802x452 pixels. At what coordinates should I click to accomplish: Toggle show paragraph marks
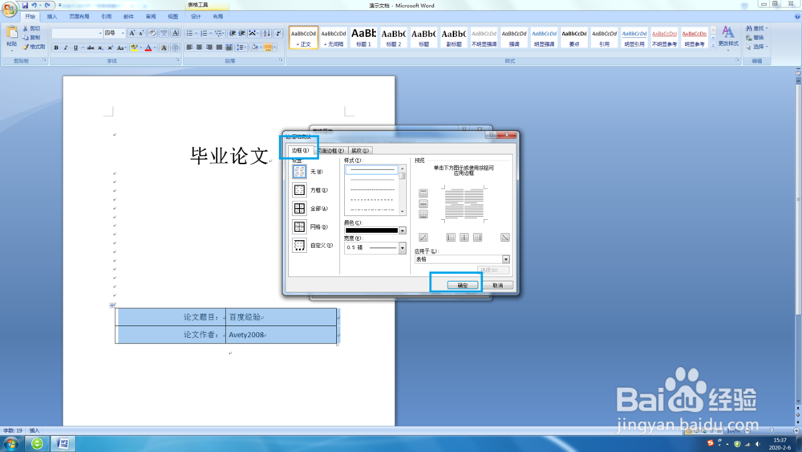pos(278,33)
